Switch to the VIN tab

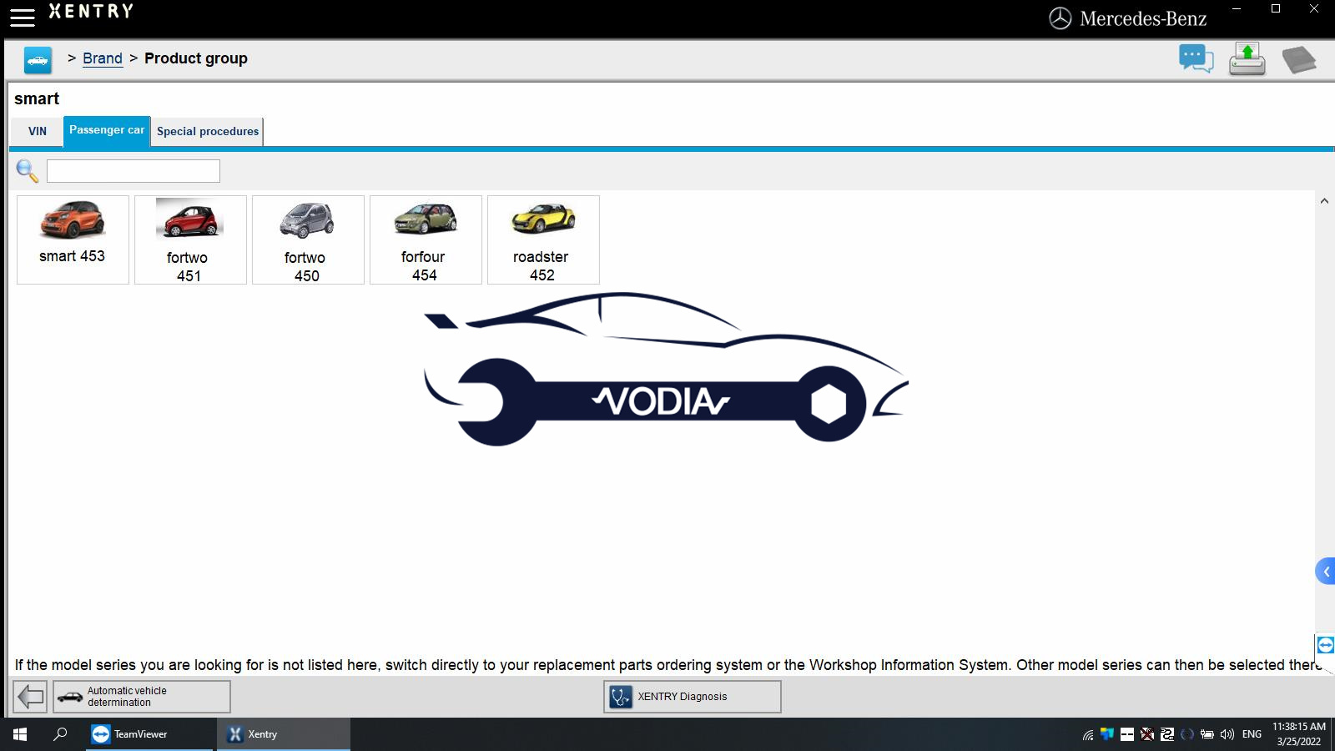[x=38, y=131]
